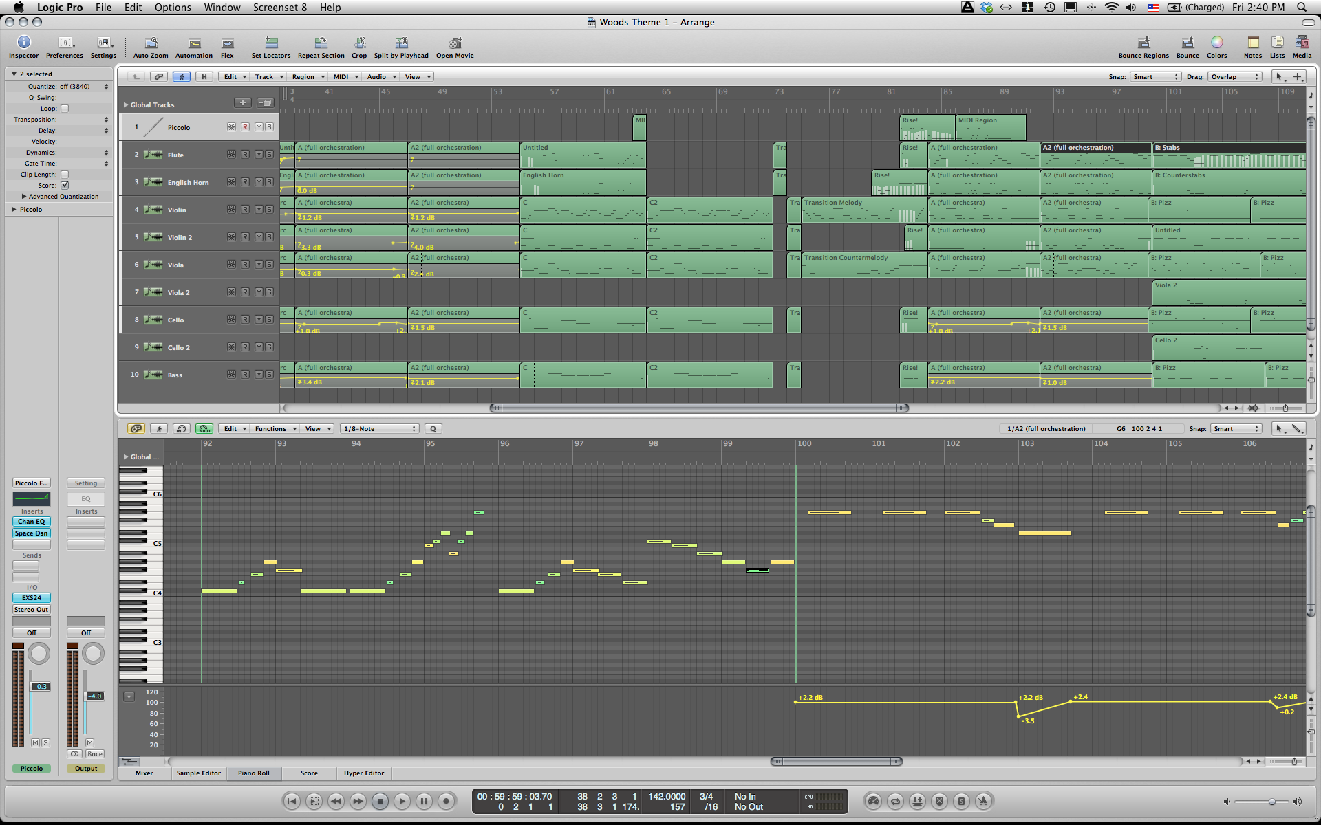
Task: Click the Piccolo channel volume fader
Action: [41, 687]
